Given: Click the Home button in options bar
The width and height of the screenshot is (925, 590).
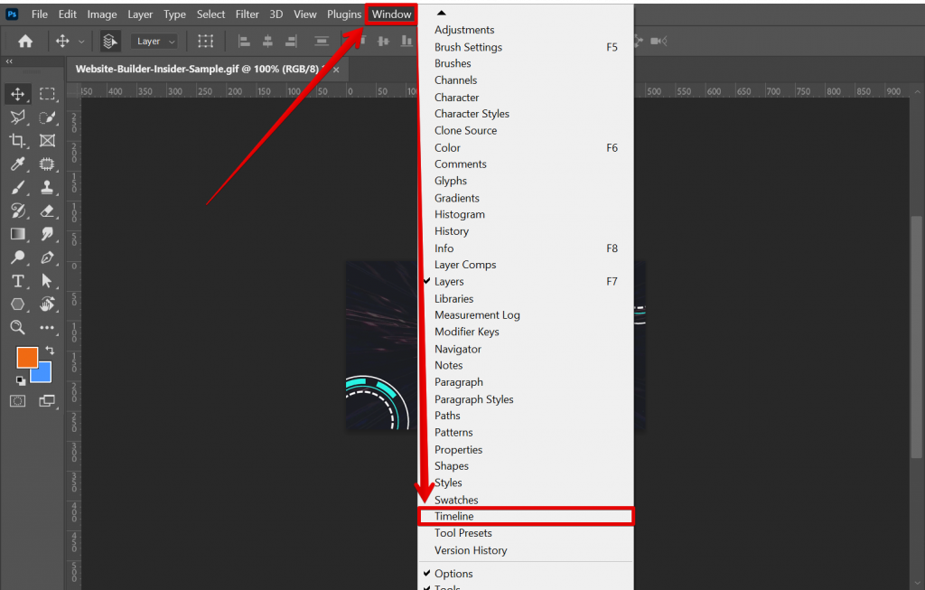Looking at the screenshot, I should [x=24, y=41].
